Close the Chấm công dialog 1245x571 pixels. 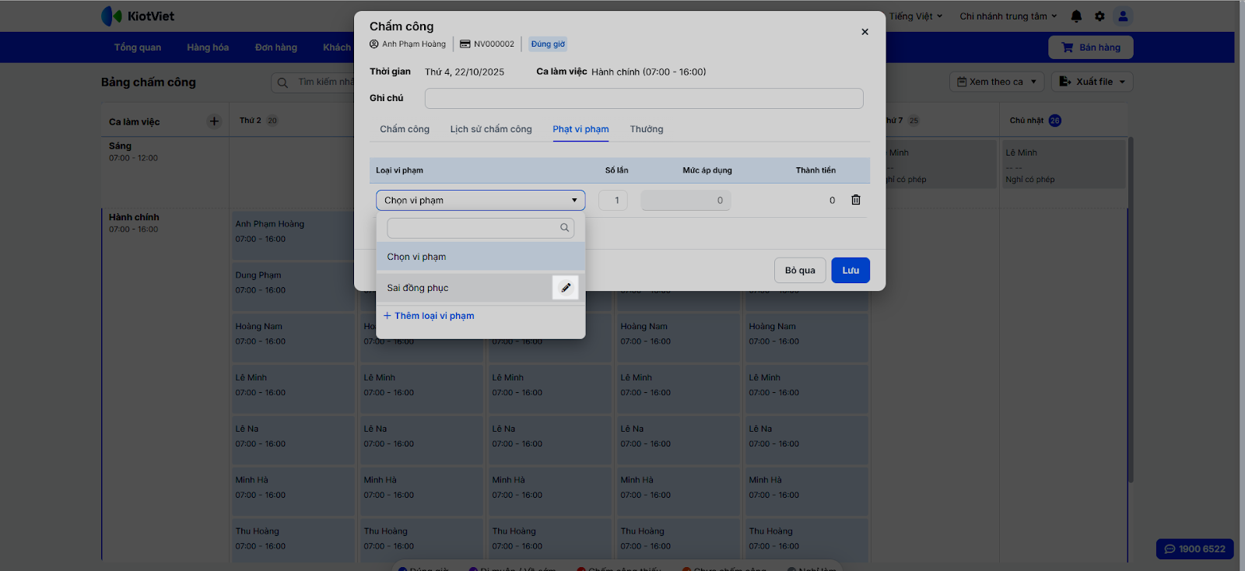pos(864,32)
